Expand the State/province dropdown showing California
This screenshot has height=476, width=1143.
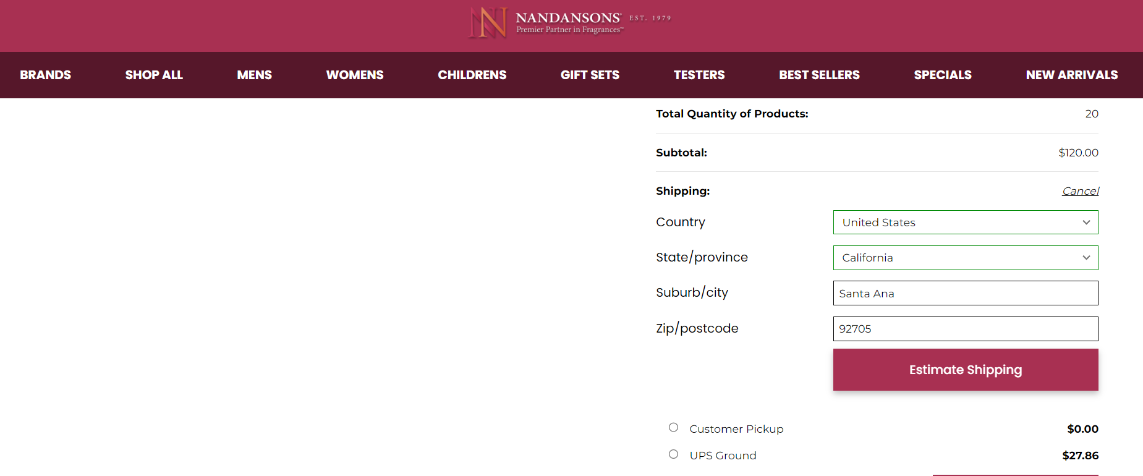pos(966,258)
